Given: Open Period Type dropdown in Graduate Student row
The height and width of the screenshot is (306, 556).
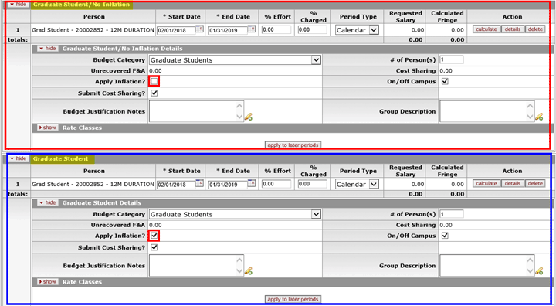Looking at the screenshot, I should [x=357, y=184].
